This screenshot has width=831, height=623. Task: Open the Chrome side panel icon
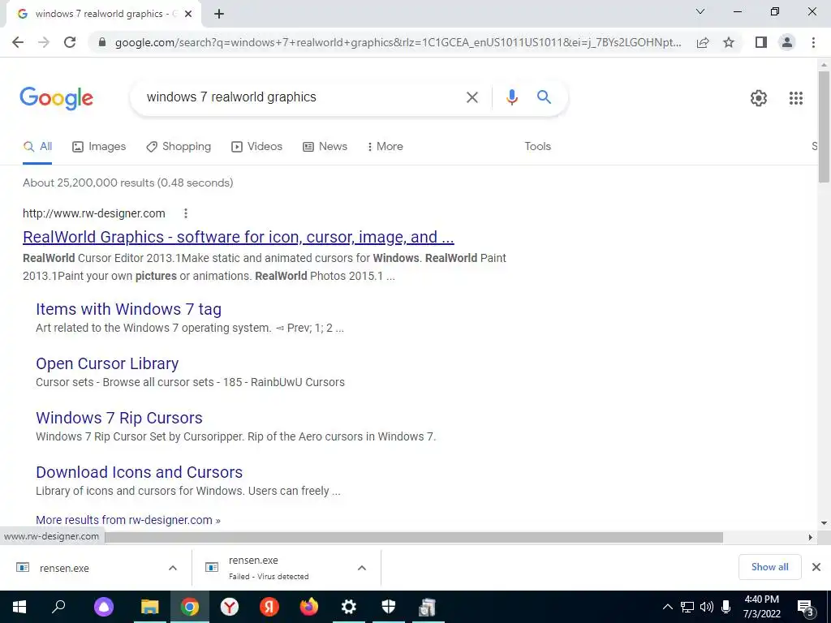click(x=761, y=42)
